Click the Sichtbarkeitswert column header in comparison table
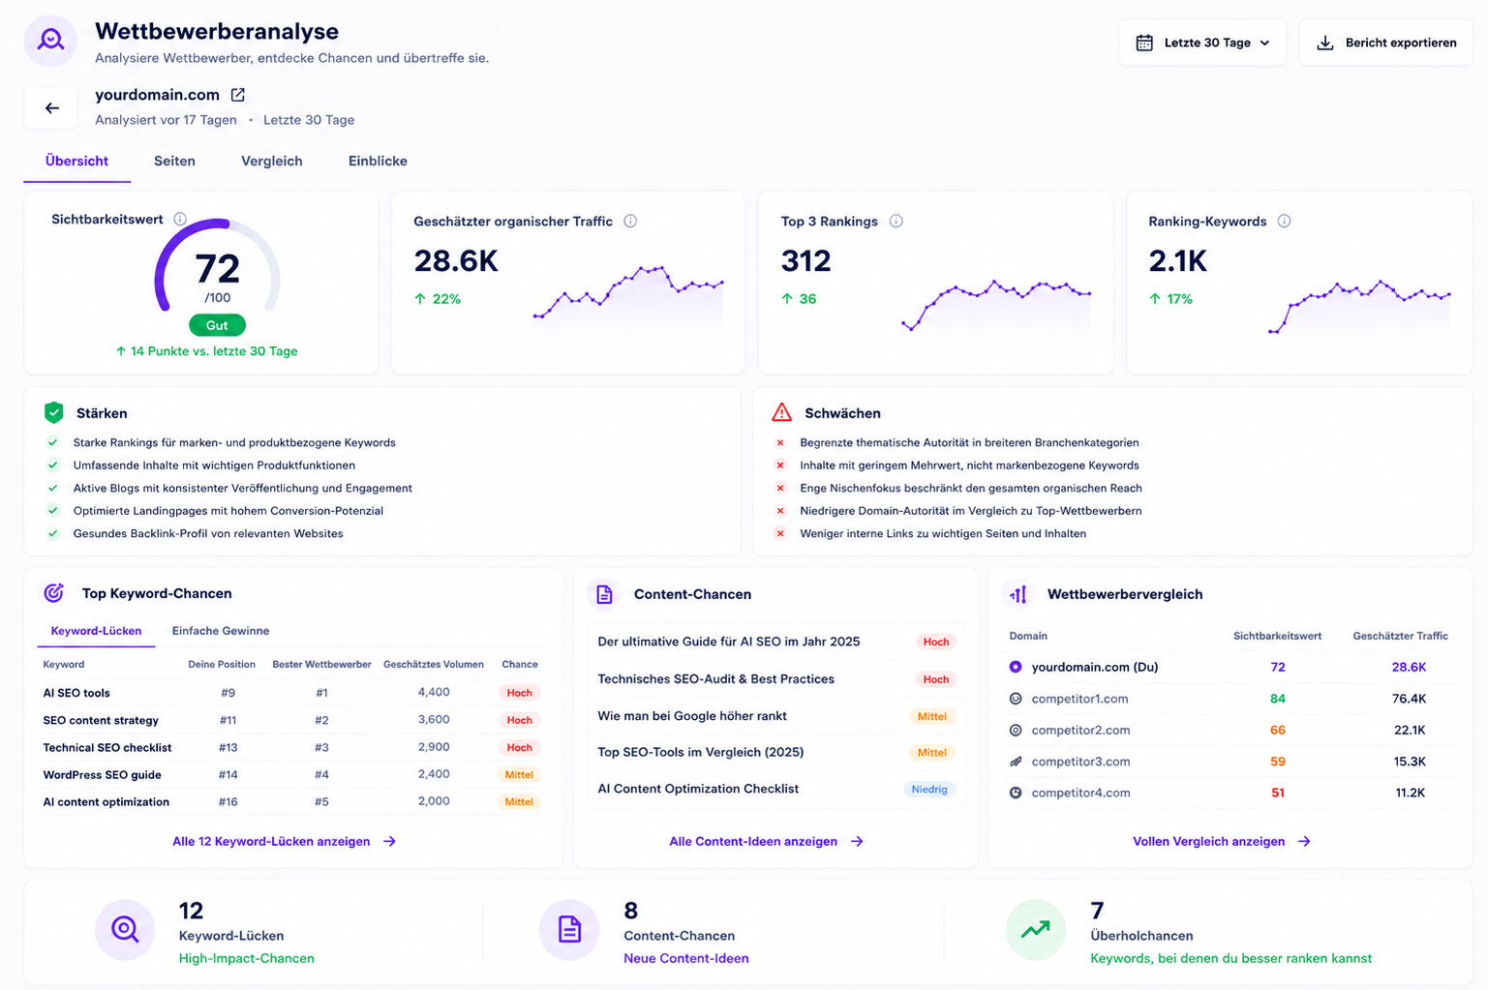 coord(1277,637)
